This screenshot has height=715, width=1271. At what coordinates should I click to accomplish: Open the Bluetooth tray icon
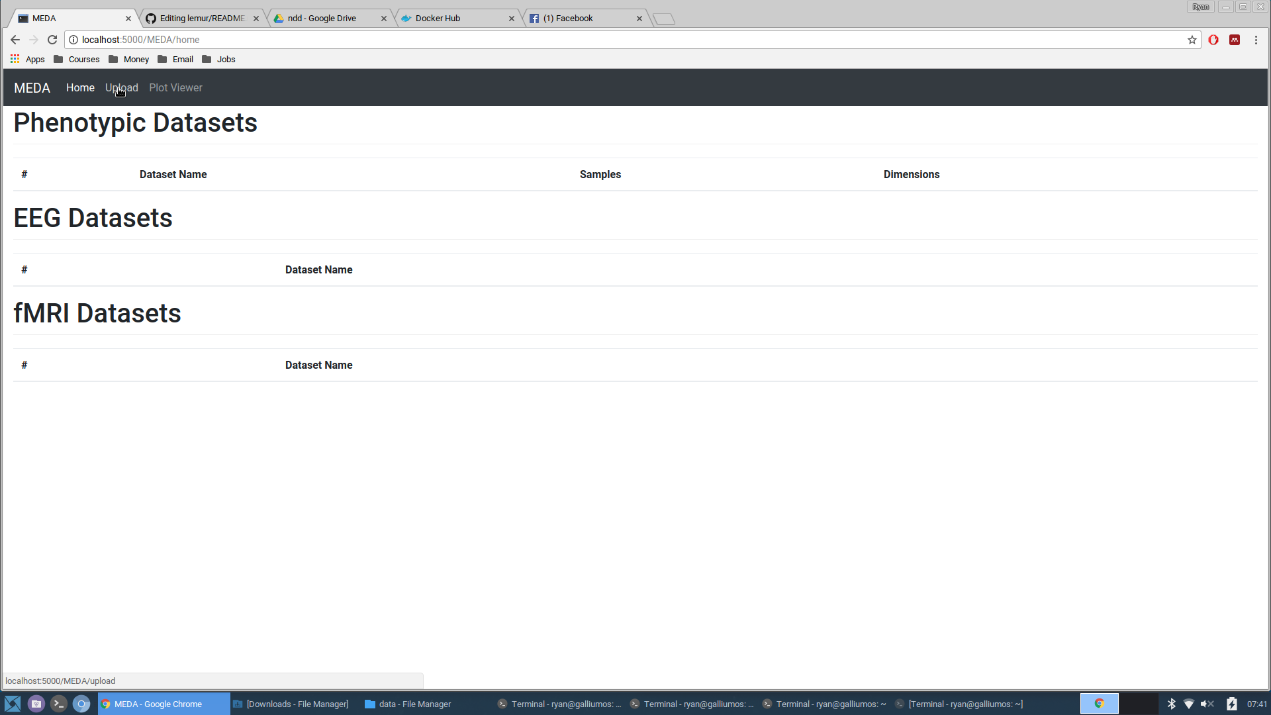pos(1171,704)
